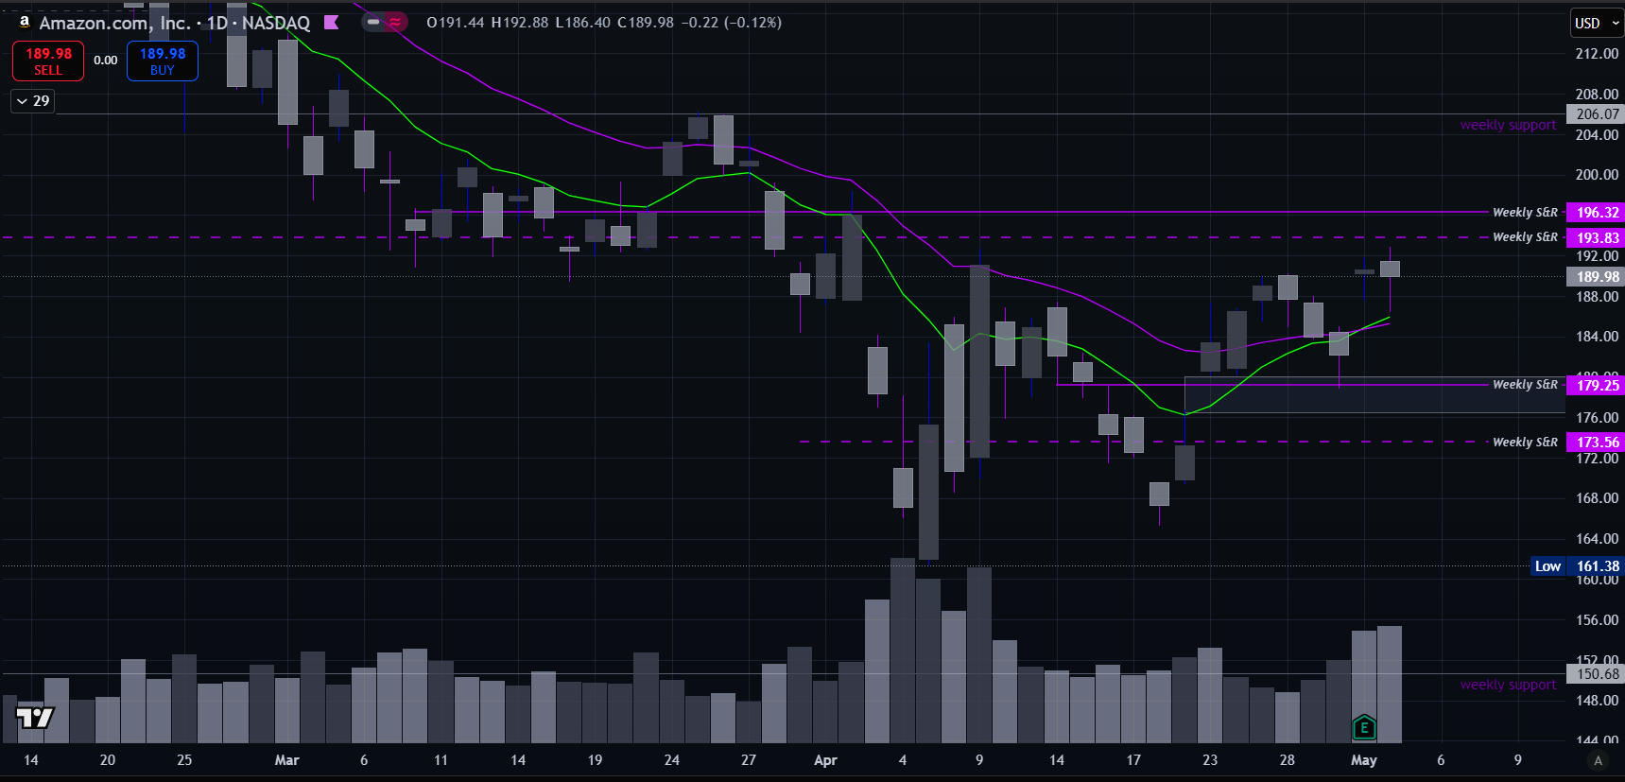Image resolution: width=1625 pixels, height=782 pixels.
Task: Click the May date label on time axis
Action: tap(1364, 760)
